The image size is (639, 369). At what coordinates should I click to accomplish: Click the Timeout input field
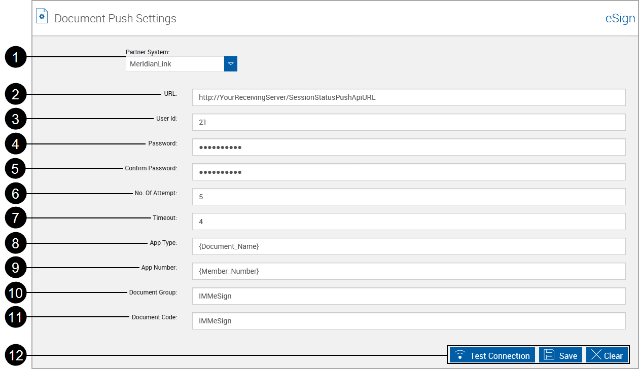point(409,222)
